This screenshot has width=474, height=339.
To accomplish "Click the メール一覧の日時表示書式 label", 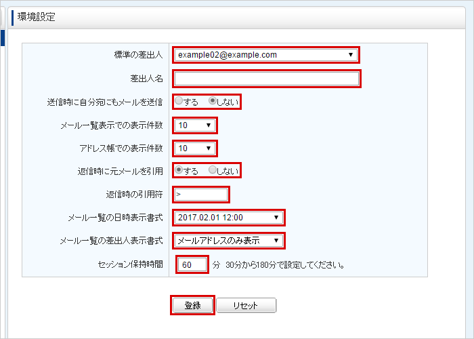I will (x=115, y=218).
